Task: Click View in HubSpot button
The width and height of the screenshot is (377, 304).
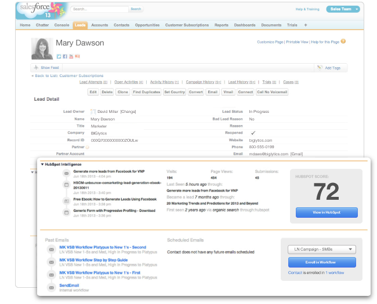Action: [327, 213]
